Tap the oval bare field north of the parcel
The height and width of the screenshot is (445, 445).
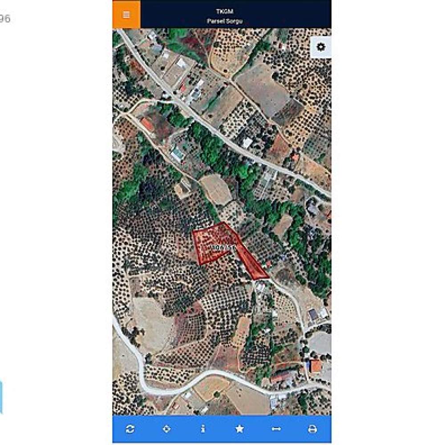[x=216, y=189]
